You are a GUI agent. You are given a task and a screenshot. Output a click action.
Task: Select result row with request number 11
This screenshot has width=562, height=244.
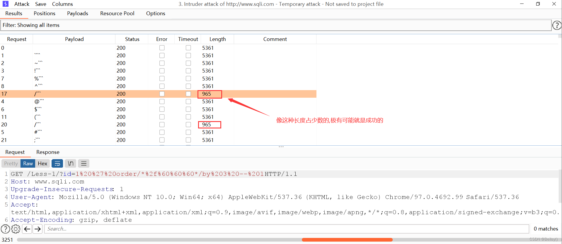[158, 117]
